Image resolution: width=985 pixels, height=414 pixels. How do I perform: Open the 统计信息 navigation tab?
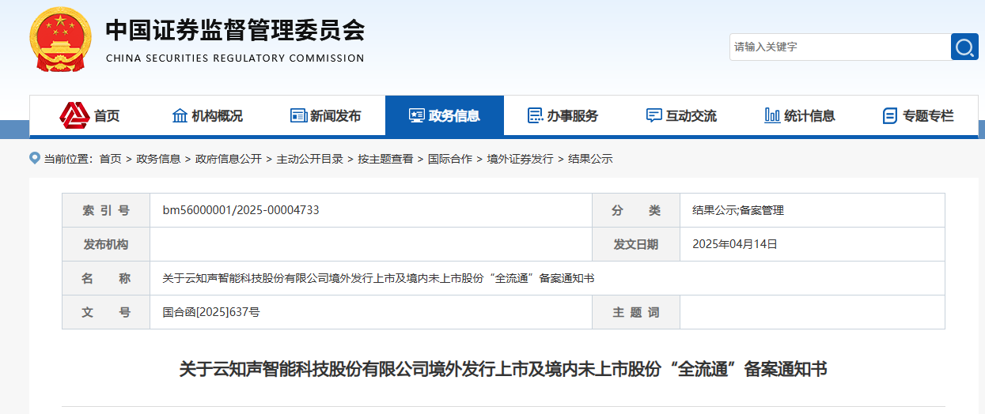(x=801, y=116)
